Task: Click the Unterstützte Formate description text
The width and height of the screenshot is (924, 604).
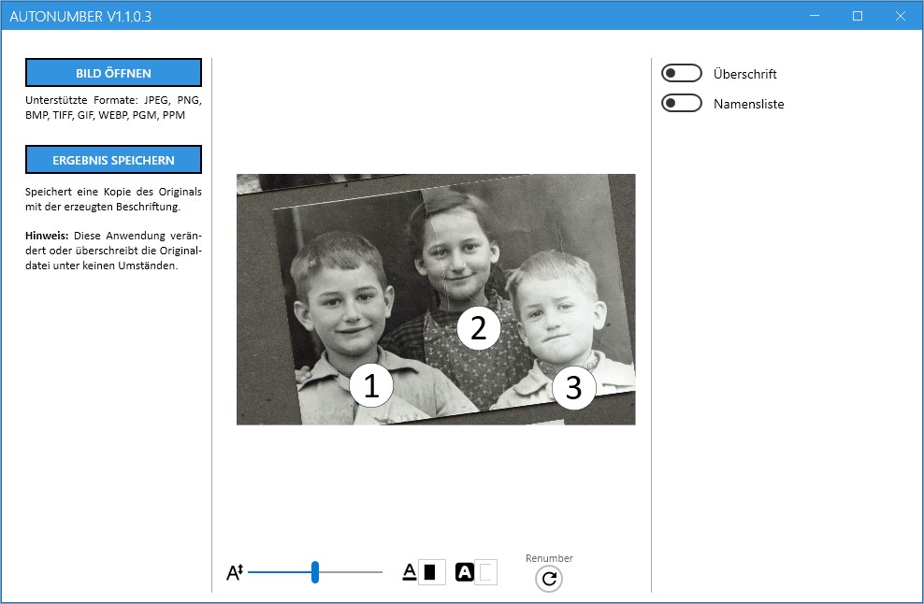Action: coord(113,108)
